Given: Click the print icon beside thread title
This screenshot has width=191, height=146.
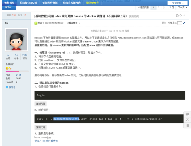Looking at the screenshot, I should (177, 15).
